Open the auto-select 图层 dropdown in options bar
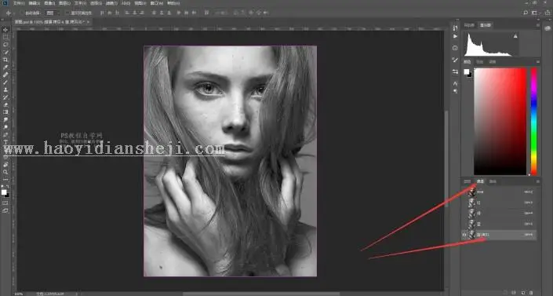 pos(53,13)
